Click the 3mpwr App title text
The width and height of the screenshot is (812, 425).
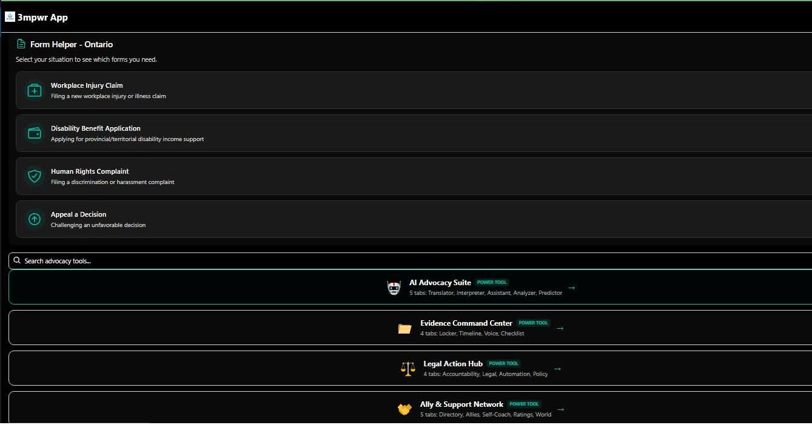coord(42,18)
